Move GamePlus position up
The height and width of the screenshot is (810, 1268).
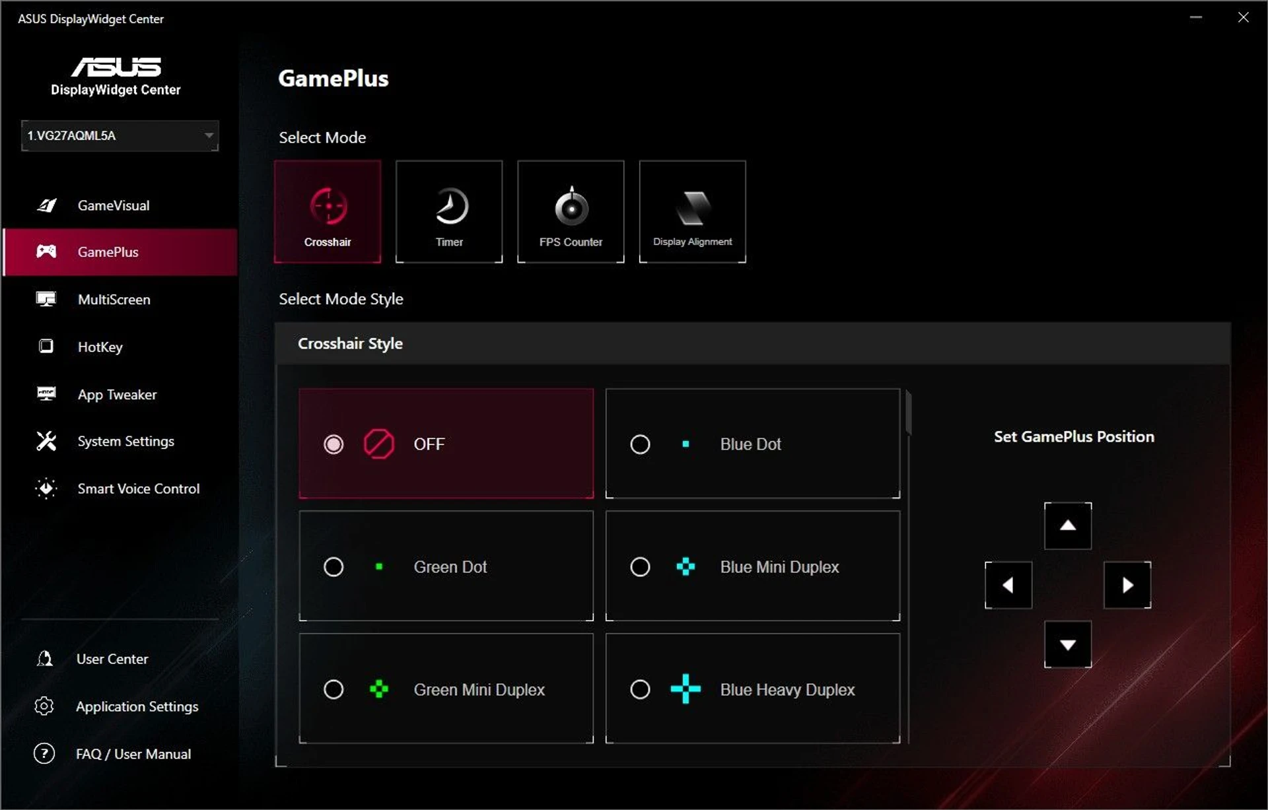click(1068, 525)
